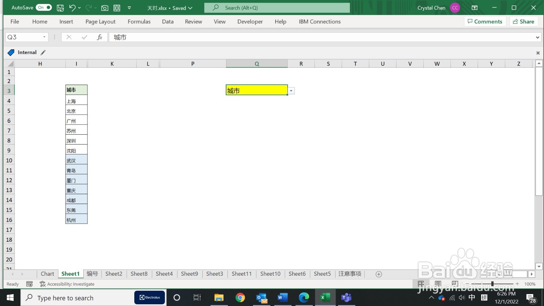Add a new sheet with plus icon
Viewport: 544px width, 306px height.
click(379, 274)
